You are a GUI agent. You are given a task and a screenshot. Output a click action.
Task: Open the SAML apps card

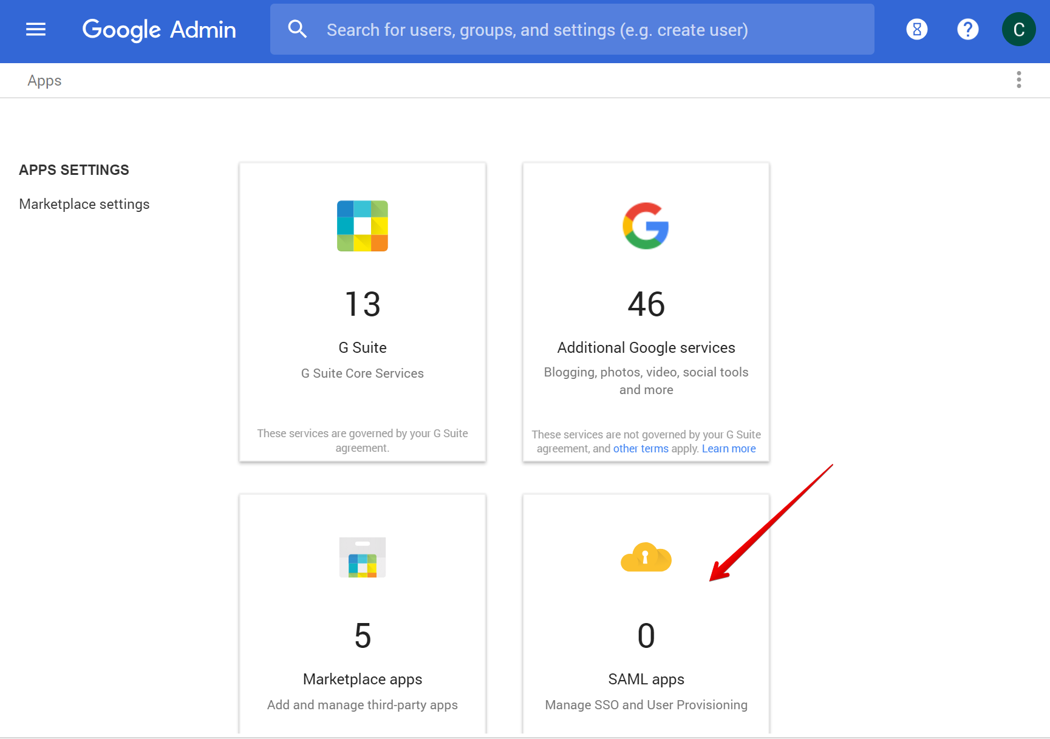(x=646, y=636)
